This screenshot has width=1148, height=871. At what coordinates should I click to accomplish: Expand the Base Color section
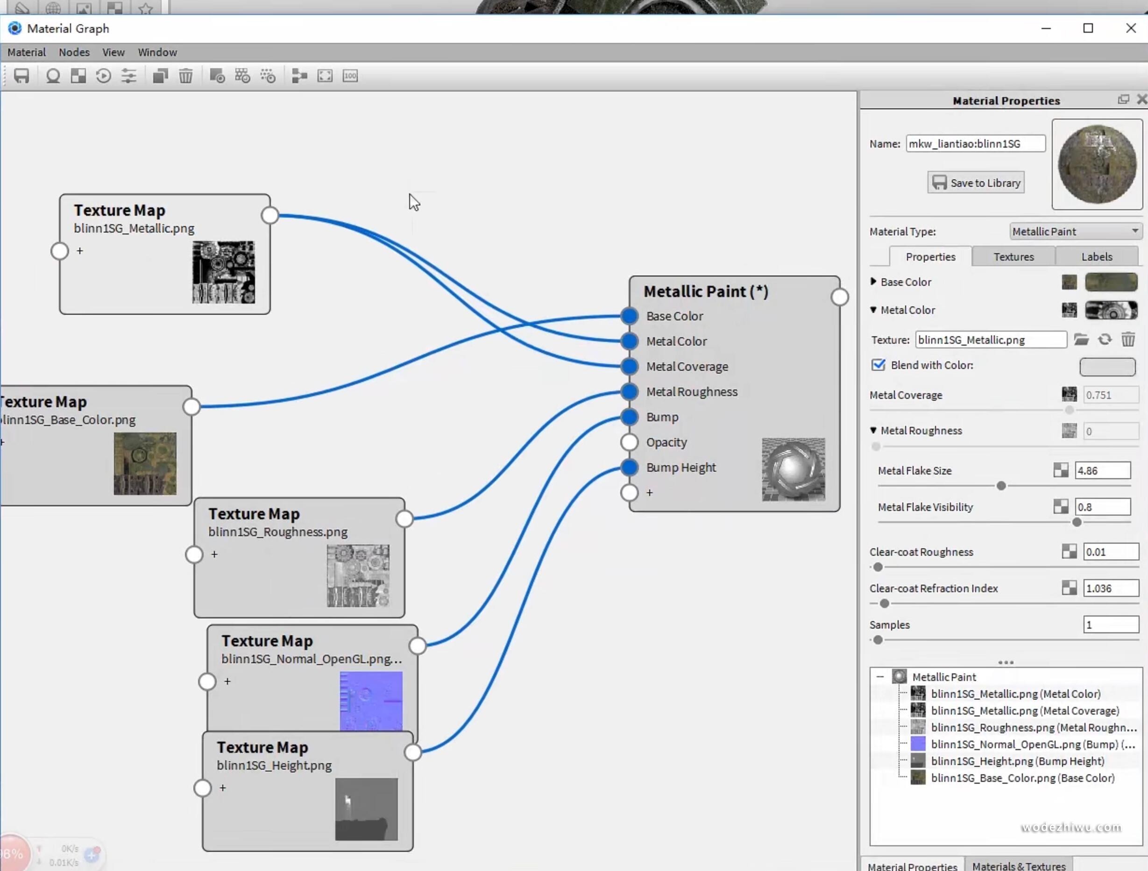pyautogui.click(x=873, y=282)
